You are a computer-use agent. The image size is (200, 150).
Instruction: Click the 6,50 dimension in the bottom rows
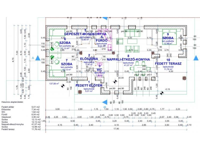(72, 121)
